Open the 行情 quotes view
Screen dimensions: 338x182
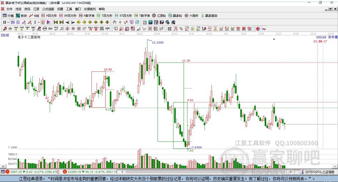pyautogui.click(x=8, y=16)
